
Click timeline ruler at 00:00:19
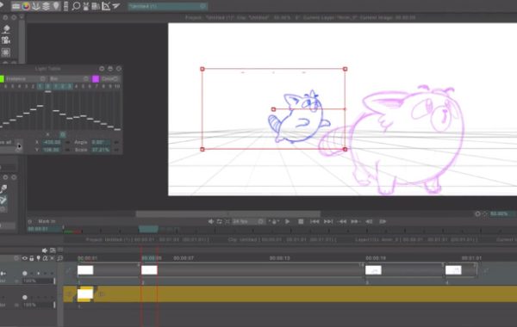376,258
